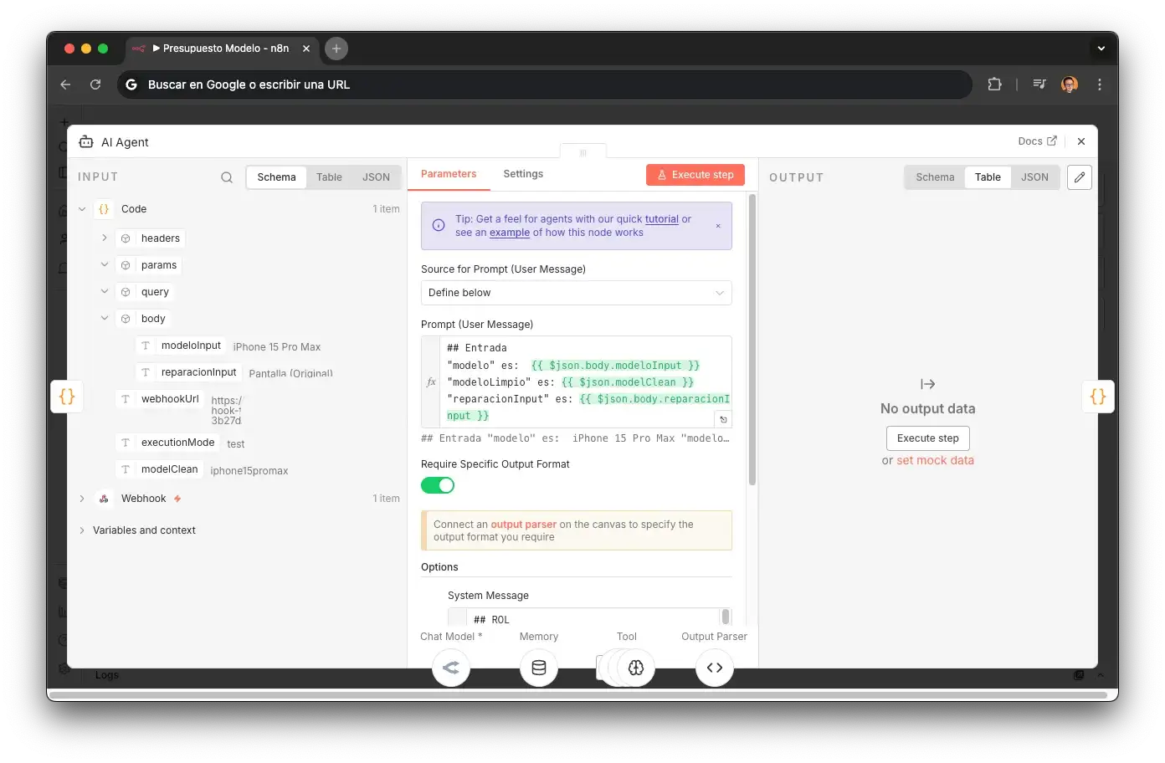Viewport: 1165px width, 763px height.
Task: Disable the Require Specific Output Format toggle
Action: [438, 485]
